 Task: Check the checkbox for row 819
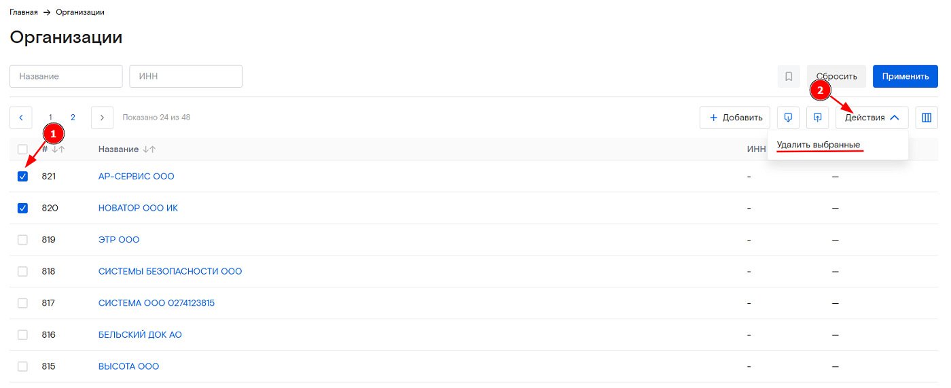pos(22,240)
